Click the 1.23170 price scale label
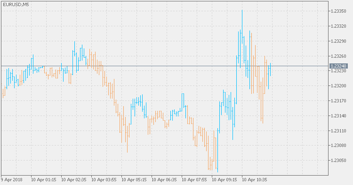Viewport: 353px width, 185px height. tap(338, 101)
